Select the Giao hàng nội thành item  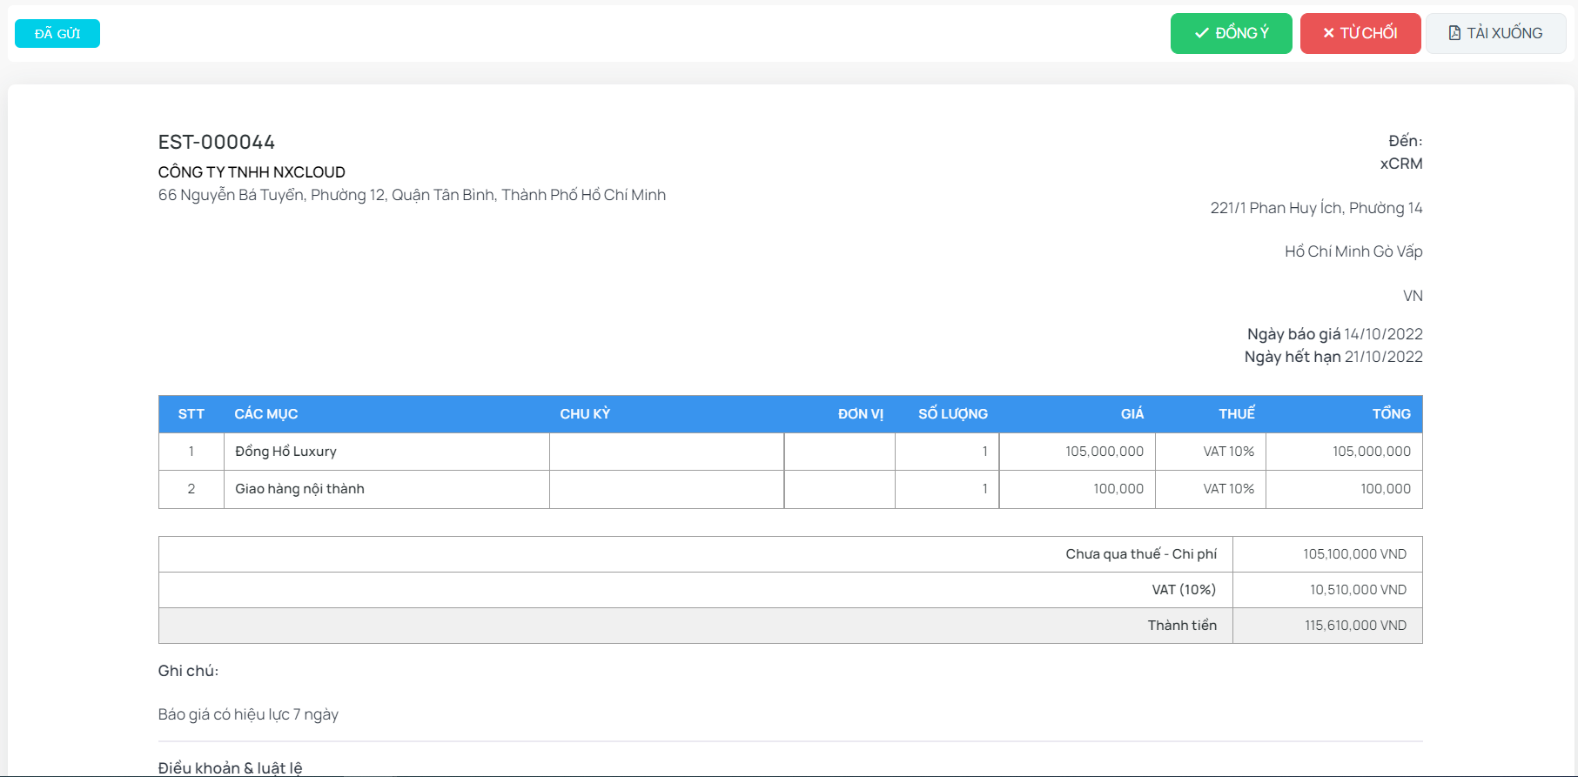click(x=299, y=489)
